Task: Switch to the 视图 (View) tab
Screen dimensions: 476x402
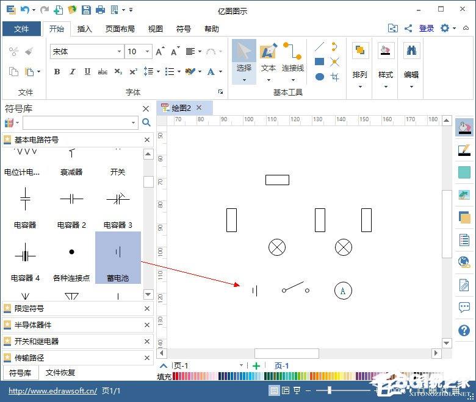Action: pos(156,29)
